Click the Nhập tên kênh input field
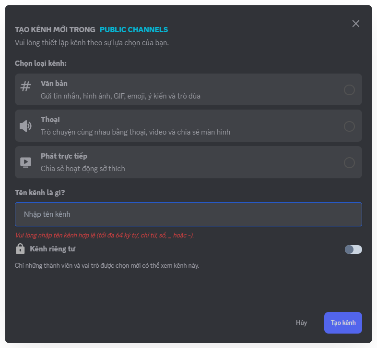 [188, 214]
